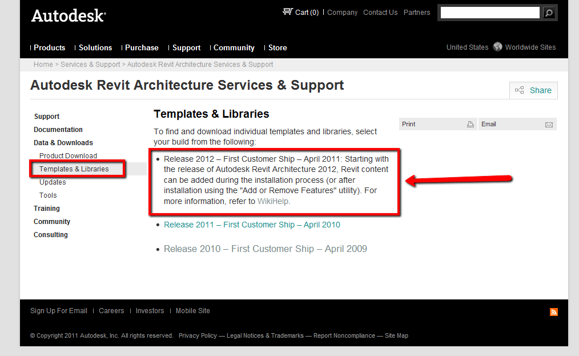The height and width of the screenshot is (356, 579).
Task: Select Documentation in left sidebar
Action: 58,130
